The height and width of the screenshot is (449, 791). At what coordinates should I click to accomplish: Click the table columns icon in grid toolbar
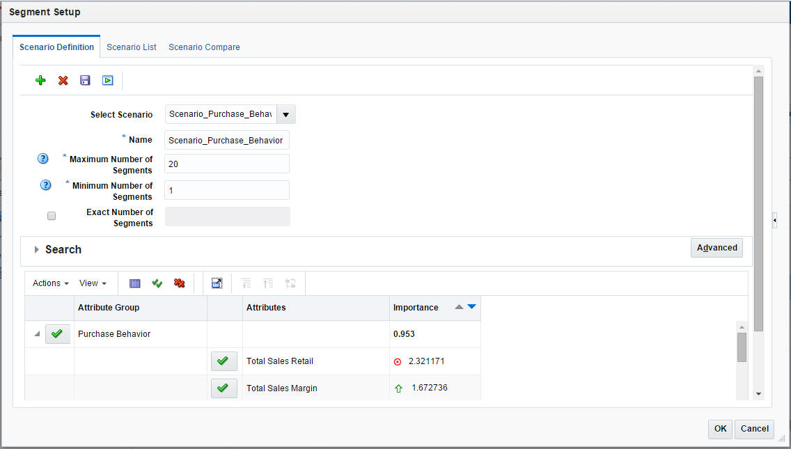(134, 283)
